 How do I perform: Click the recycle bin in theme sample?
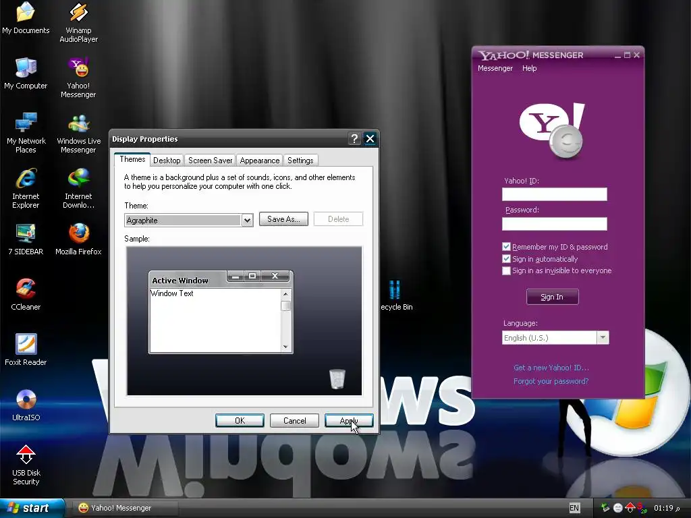click(x=337, y=379)
